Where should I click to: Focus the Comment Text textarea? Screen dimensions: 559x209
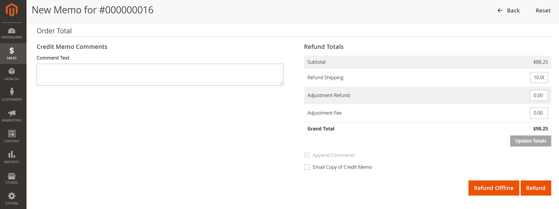160,75
